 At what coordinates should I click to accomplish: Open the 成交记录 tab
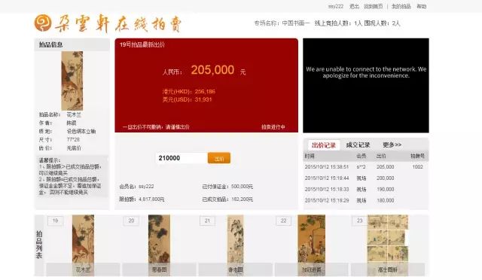pyautogui.click(x=358, y=145)
